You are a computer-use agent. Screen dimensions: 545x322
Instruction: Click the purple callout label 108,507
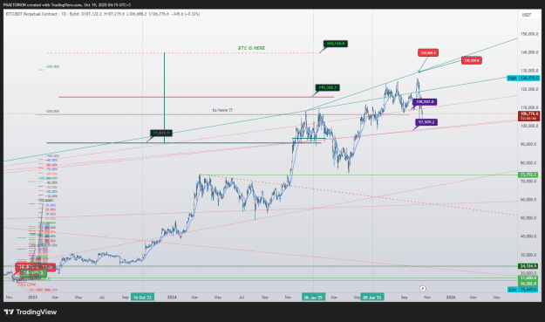(425, 102)
